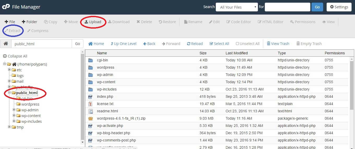
Task: Click the cPanel logo icon
Action: [x=6, y=7]
